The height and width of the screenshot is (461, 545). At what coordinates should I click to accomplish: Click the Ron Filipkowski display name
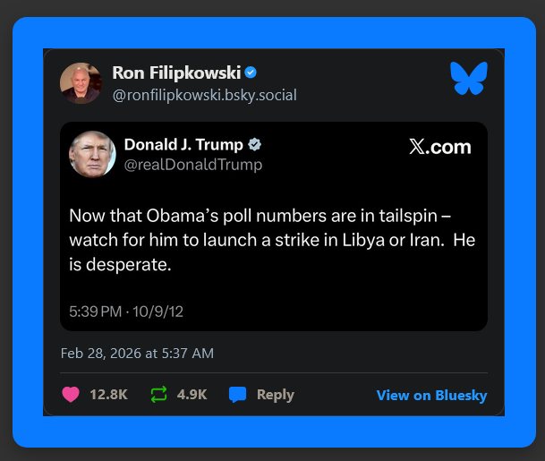177,73
